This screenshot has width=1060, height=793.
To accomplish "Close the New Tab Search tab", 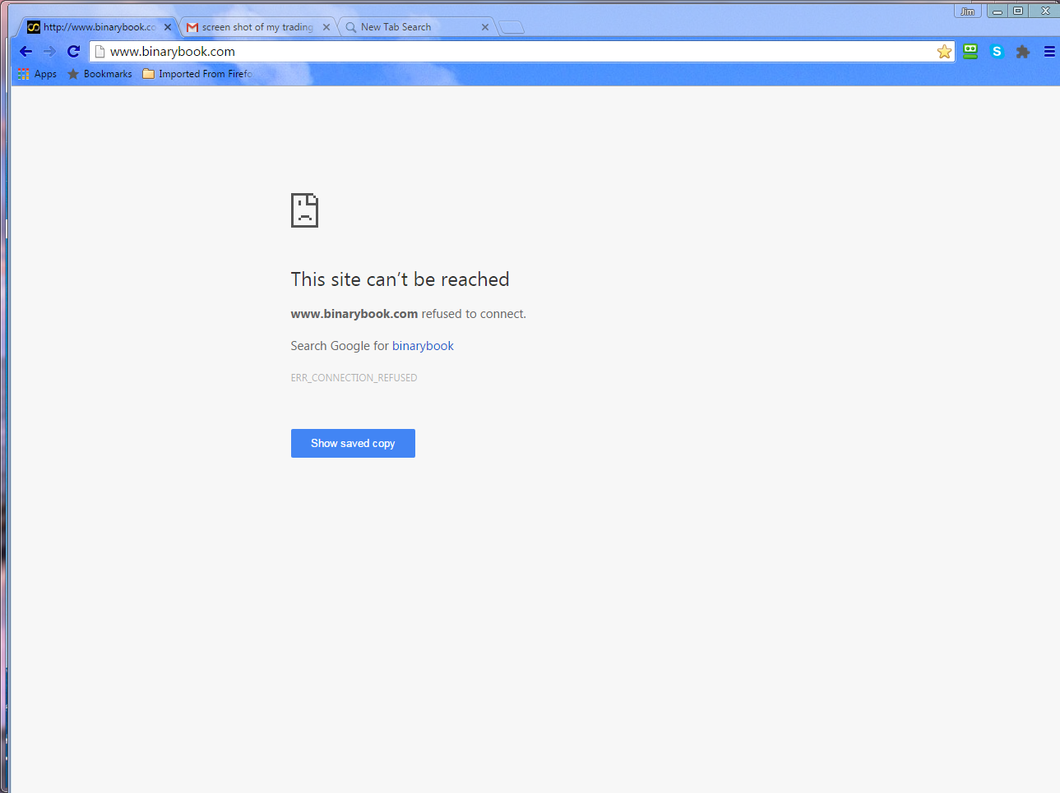I will [485, 27].
